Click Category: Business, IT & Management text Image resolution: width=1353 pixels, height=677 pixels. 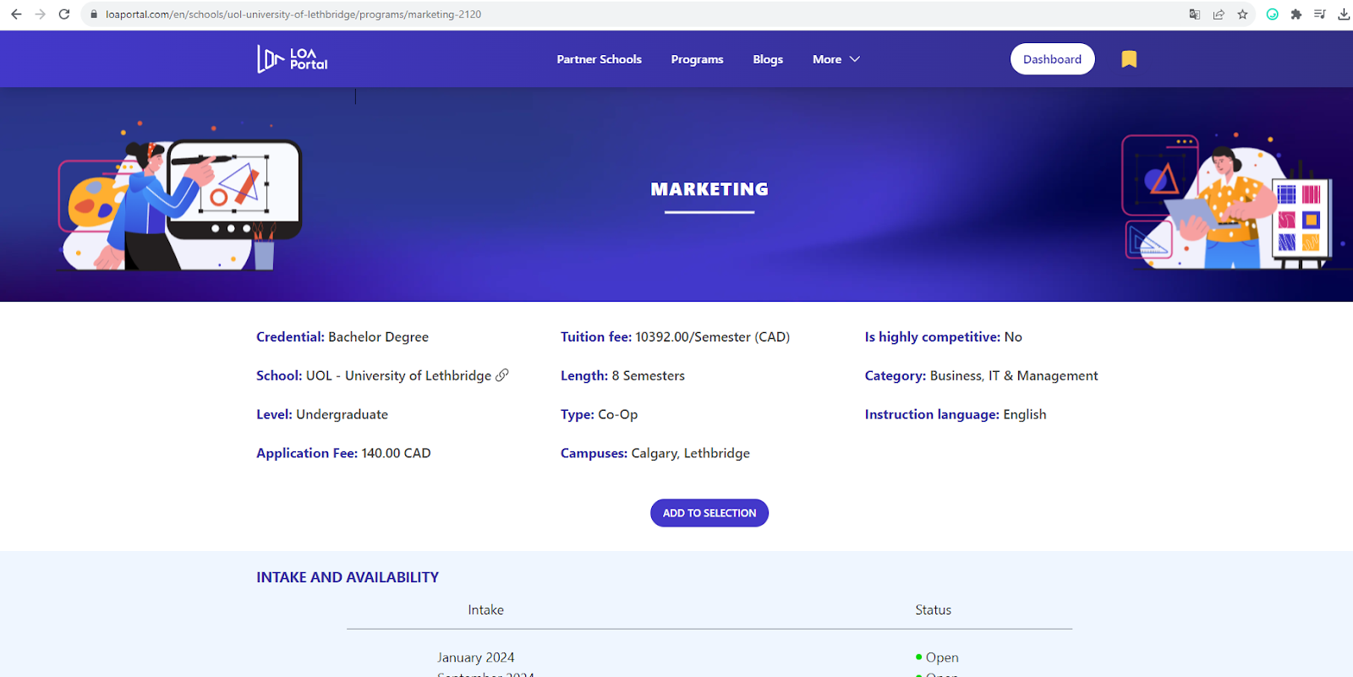click(x=981, y=375)
